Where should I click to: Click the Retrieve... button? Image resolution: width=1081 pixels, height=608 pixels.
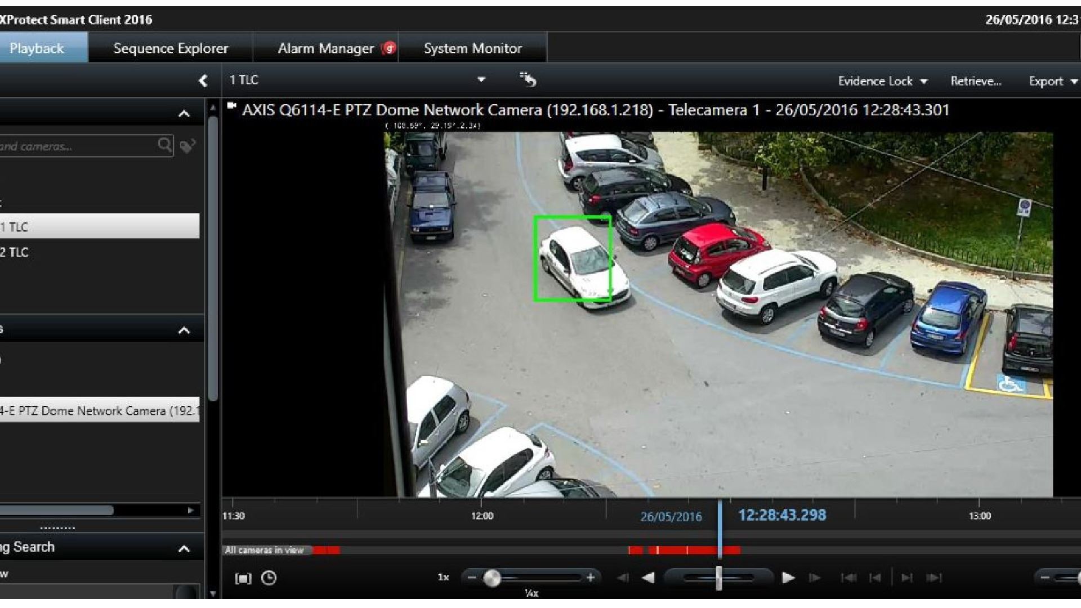pyautogui.click(x=976, y=81)
